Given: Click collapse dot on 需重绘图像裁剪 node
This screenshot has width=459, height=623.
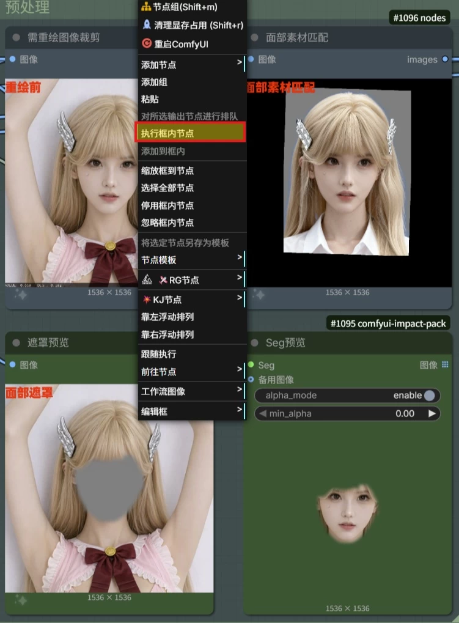Looking at the screenshot, I should click(x=17, y=37).
